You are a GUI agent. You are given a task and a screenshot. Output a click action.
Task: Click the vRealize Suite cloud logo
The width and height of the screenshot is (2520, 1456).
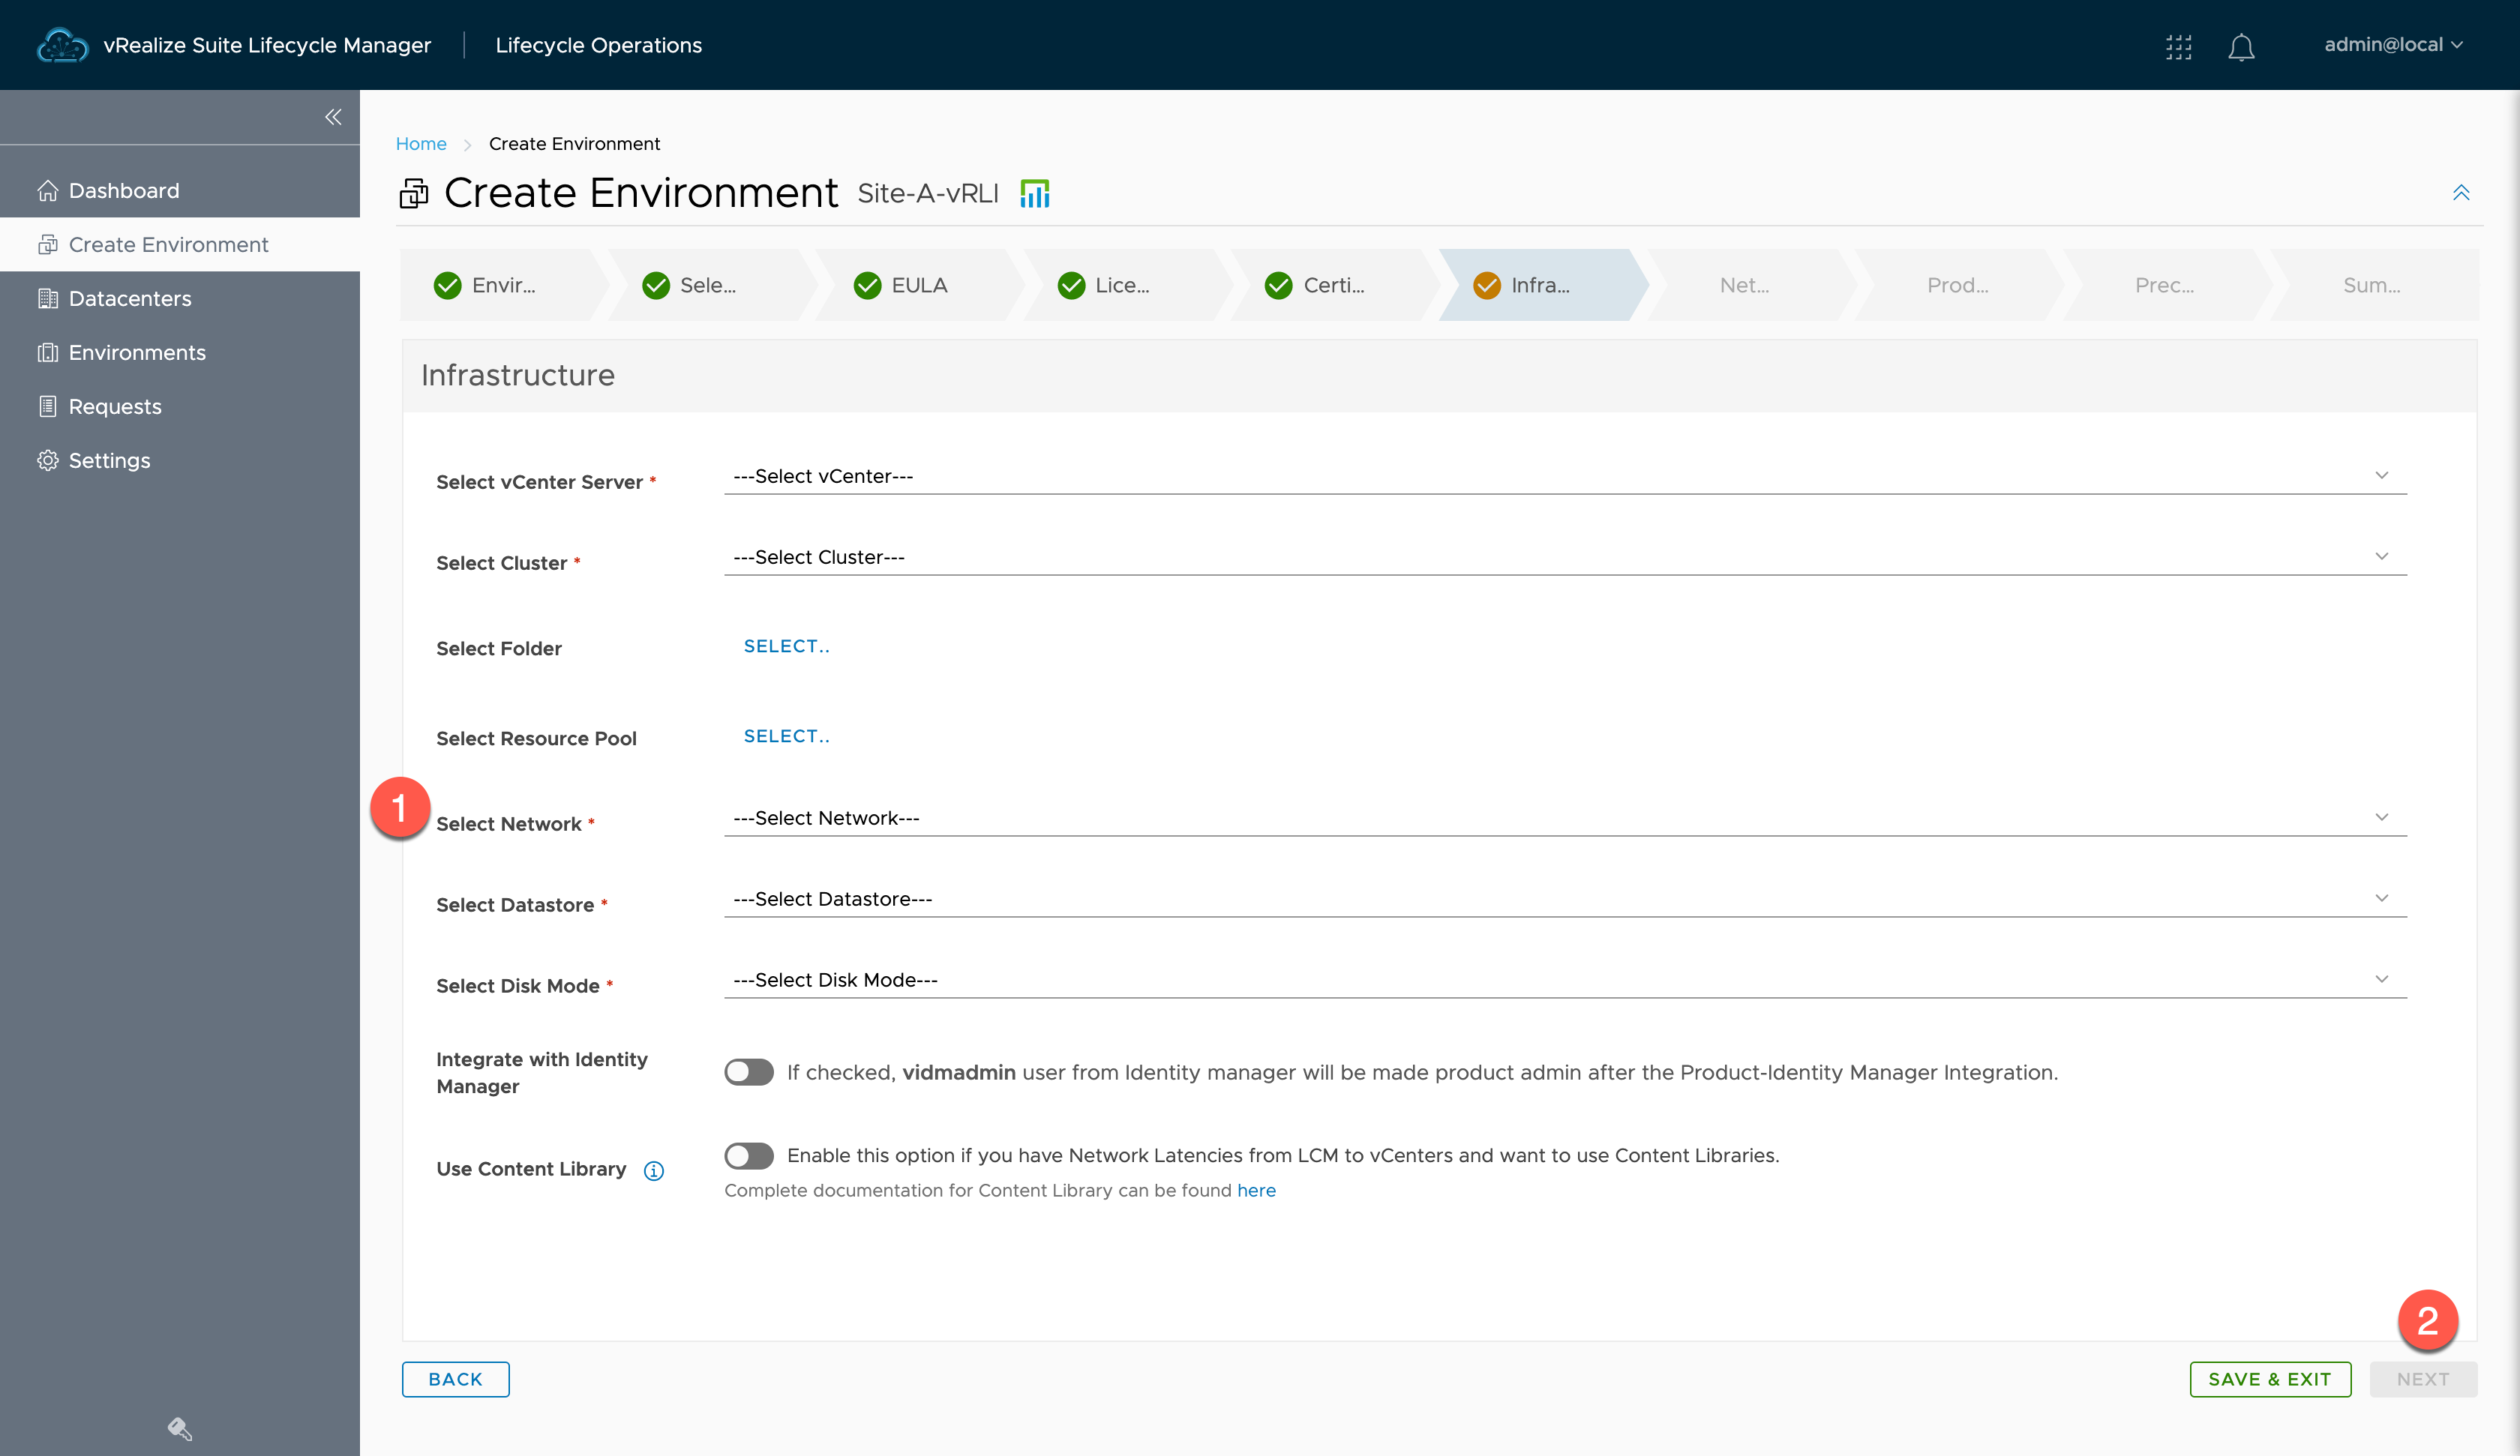pyautogui.click(x=62, y=45)
